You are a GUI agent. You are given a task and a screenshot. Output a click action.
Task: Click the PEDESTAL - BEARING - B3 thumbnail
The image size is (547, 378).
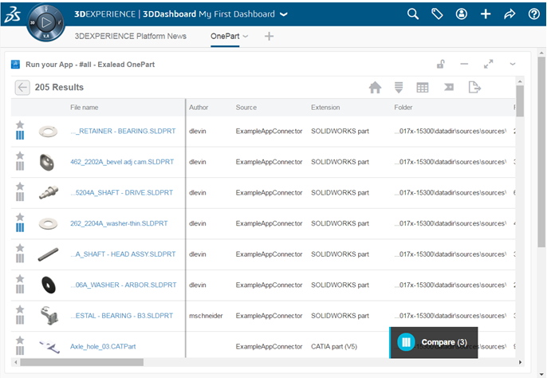[x=49, y=316]
